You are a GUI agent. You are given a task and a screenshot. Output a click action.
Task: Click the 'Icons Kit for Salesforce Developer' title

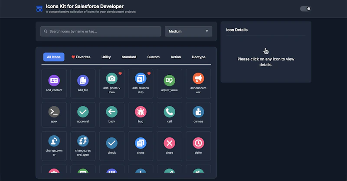tap(85, 6)
